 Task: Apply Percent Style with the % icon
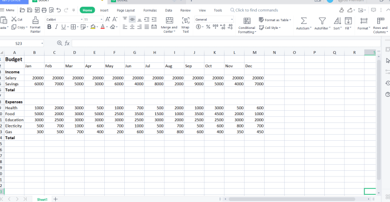(x=208, y=27)
